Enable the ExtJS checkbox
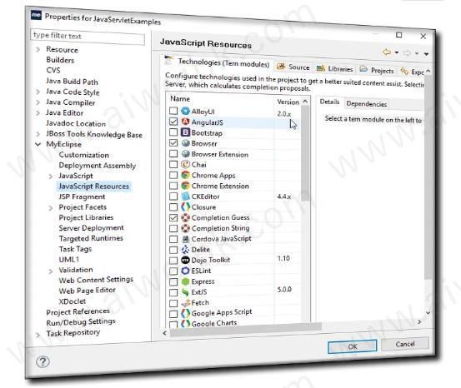 point(173,292)
